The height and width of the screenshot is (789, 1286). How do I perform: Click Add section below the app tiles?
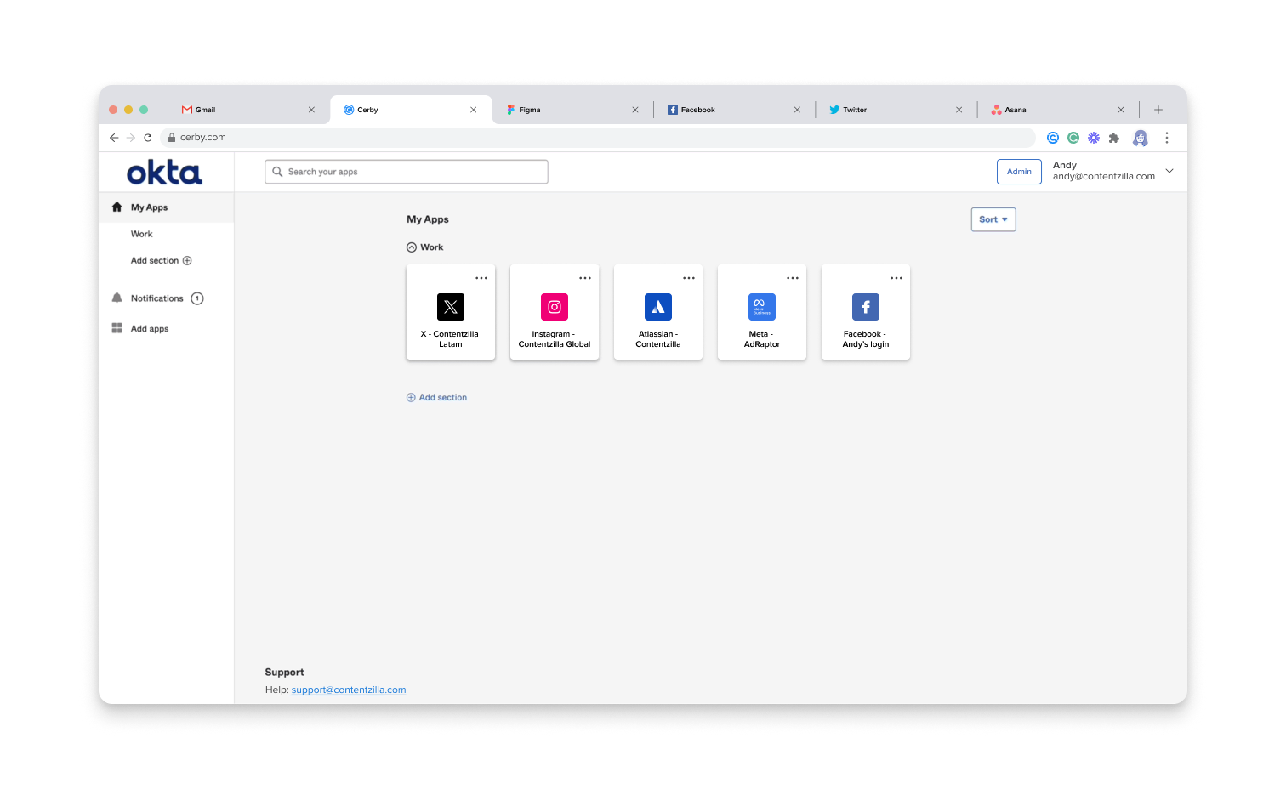[x=436, y=398]
